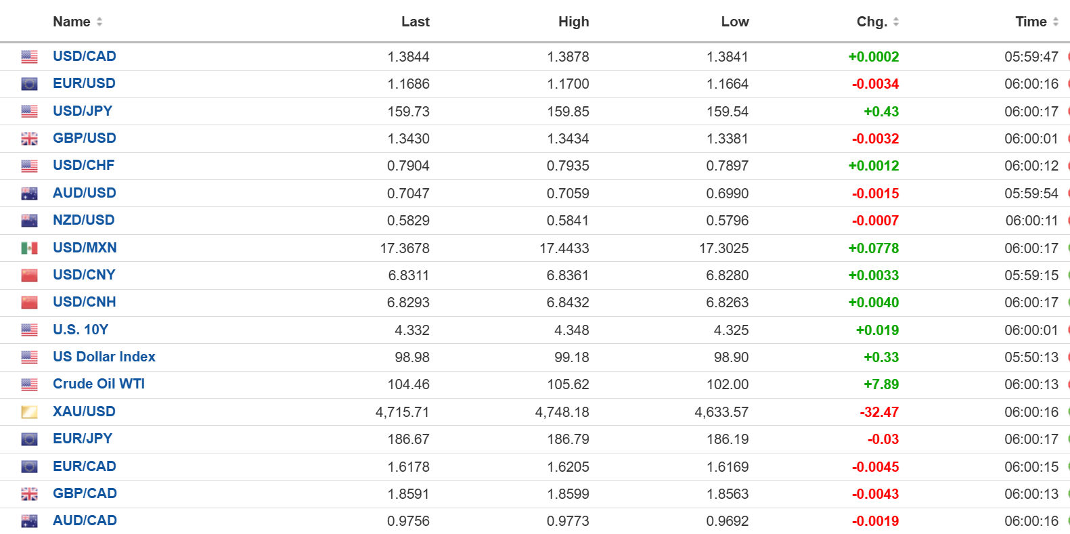The image size is (1070, 534).
Task: Open the US Dollar Index link
Action: tap(104, 357)
